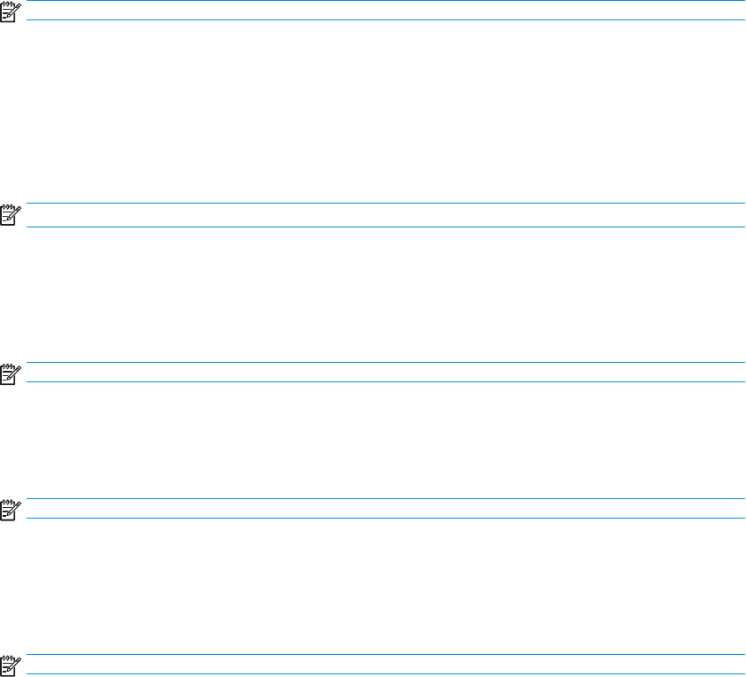The image size is (746, 677).
Task: Click the bottom blue line of second note
Action: (x=385, y=227)
